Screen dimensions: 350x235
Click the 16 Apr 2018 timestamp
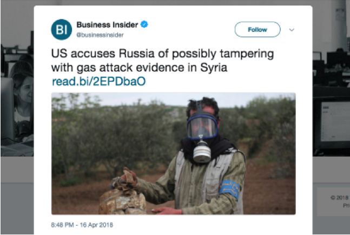[x=96, y=225]
